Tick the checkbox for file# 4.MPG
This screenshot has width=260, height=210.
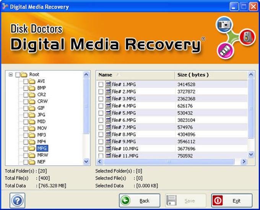pyautogui.click(x=101, y=106)
